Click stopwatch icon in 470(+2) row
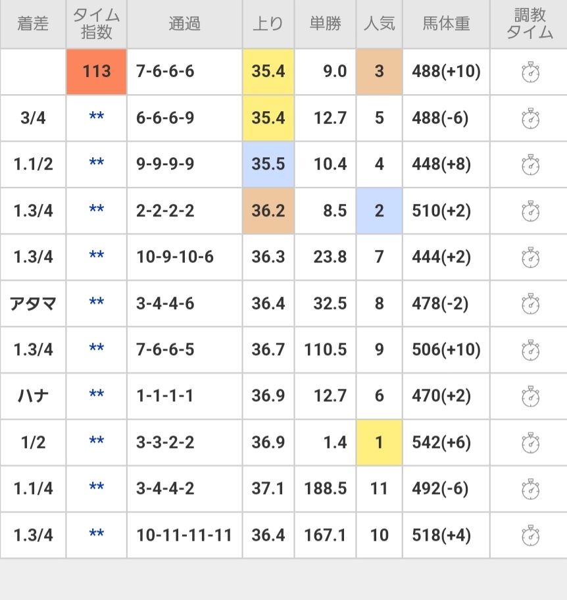567x600 pixels. click(x=530, y=397)
